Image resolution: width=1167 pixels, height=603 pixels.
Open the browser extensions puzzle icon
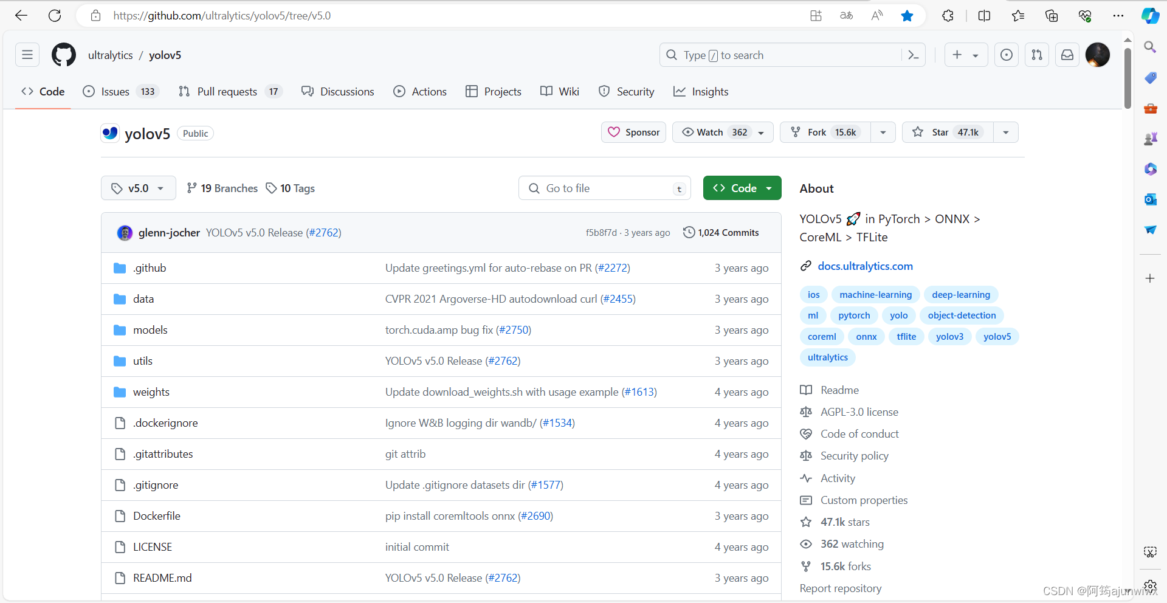(x=948, y=16)
